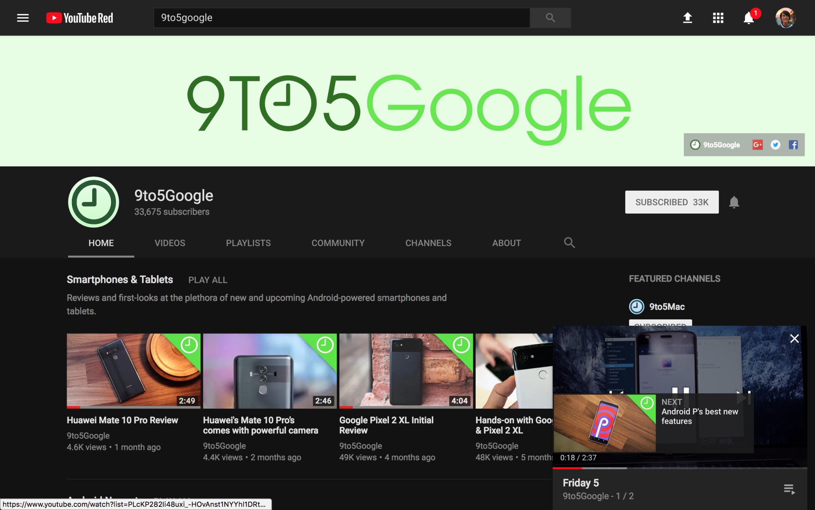Expand the miniplayer playlist queue
This screenshot has width=815, height=510.
coord(789,489)
